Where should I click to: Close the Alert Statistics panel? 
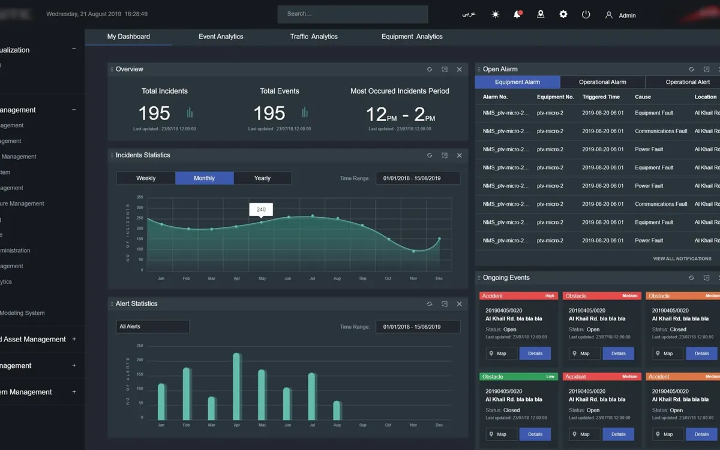[460, 304]
